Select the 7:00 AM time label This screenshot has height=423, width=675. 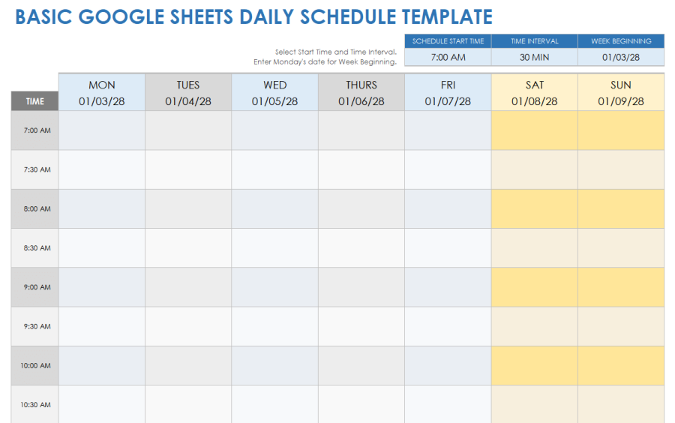coord(34,130)
